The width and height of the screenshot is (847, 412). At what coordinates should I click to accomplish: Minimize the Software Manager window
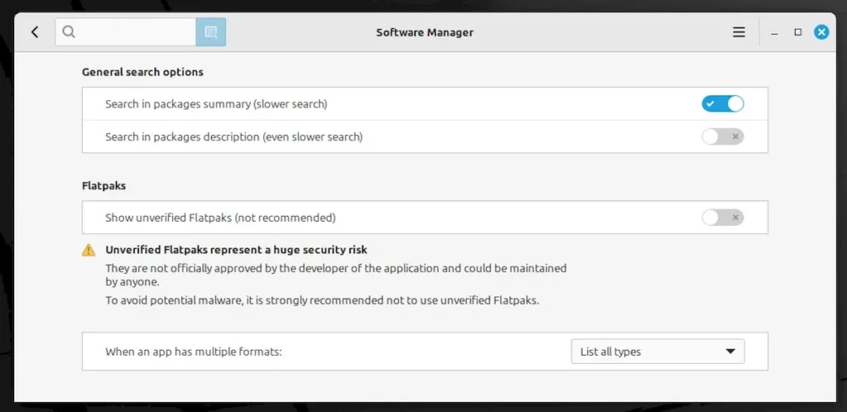coord(774,33)
